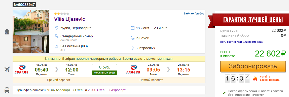
Task: Open the Villa Lijesevic hotel title link
Action: coord(69,19)
